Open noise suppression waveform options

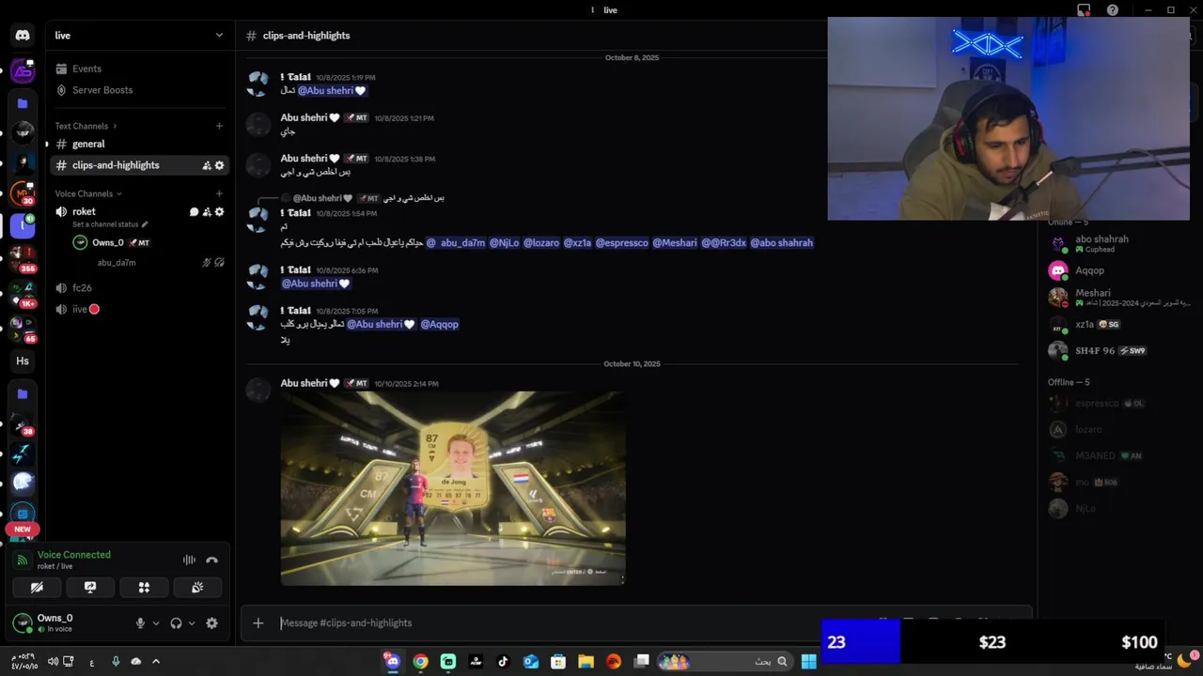click(x=189, y=561)
